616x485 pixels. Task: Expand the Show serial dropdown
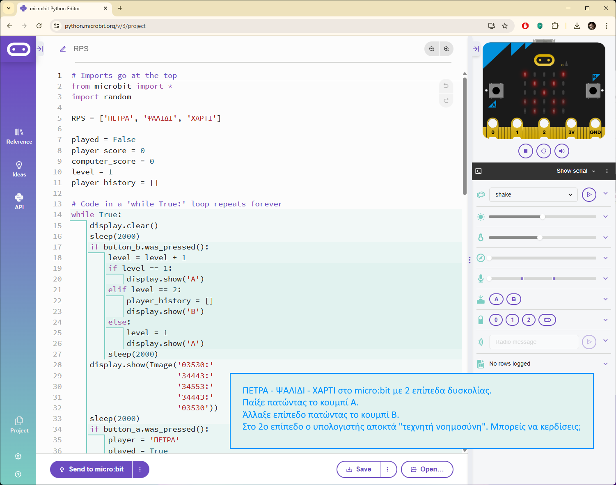[x=575, y=171]
